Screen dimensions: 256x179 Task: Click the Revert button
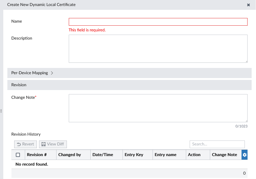click(25, 144)
